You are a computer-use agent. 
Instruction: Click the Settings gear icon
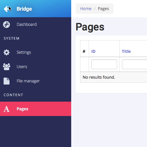coord(6,52)
